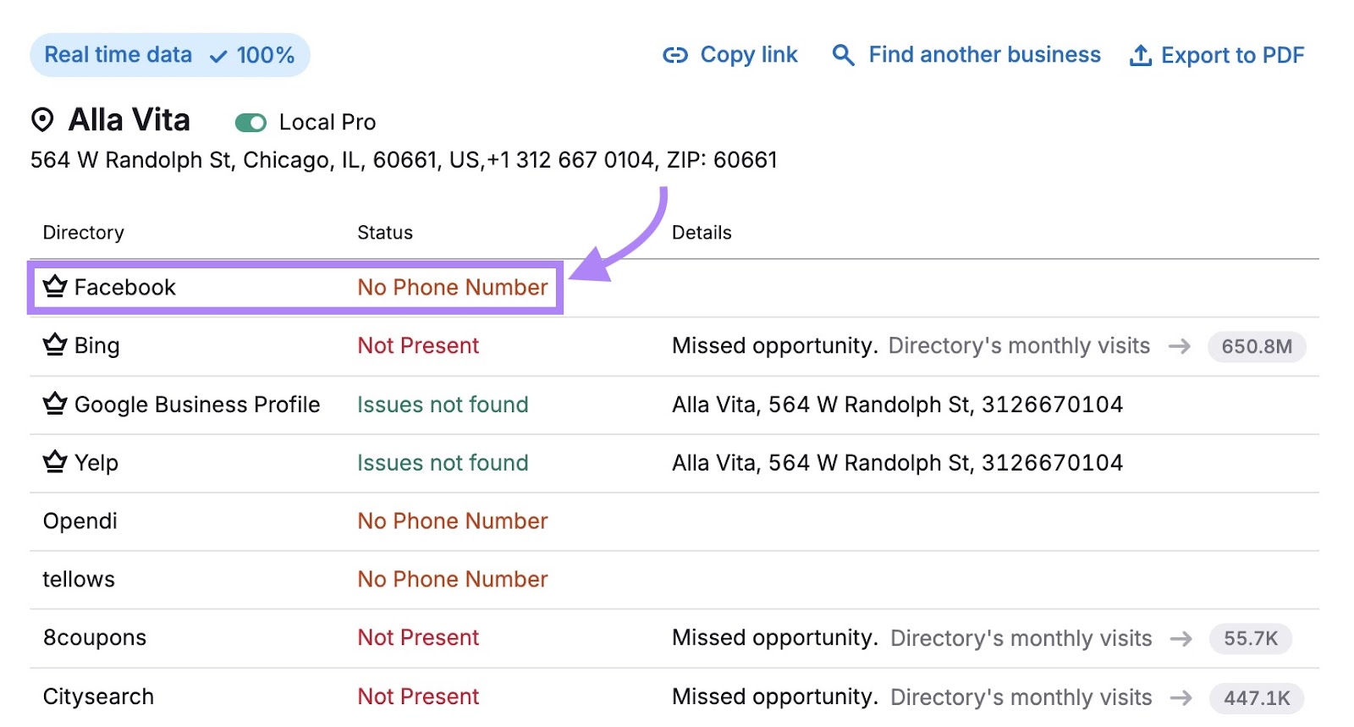1354x727 pixels.
Task: Click the crown icon beside Google Business Profile
Action: 55,405
